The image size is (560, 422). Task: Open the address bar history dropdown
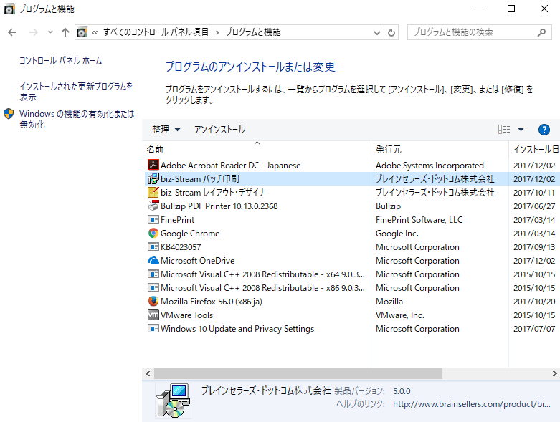click(x=376, y=33)
